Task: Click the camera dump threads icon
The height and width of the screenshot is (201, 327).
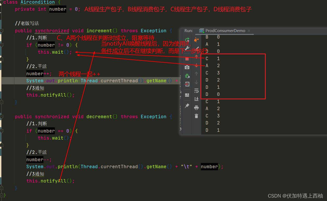Action: tap(187, 67)
